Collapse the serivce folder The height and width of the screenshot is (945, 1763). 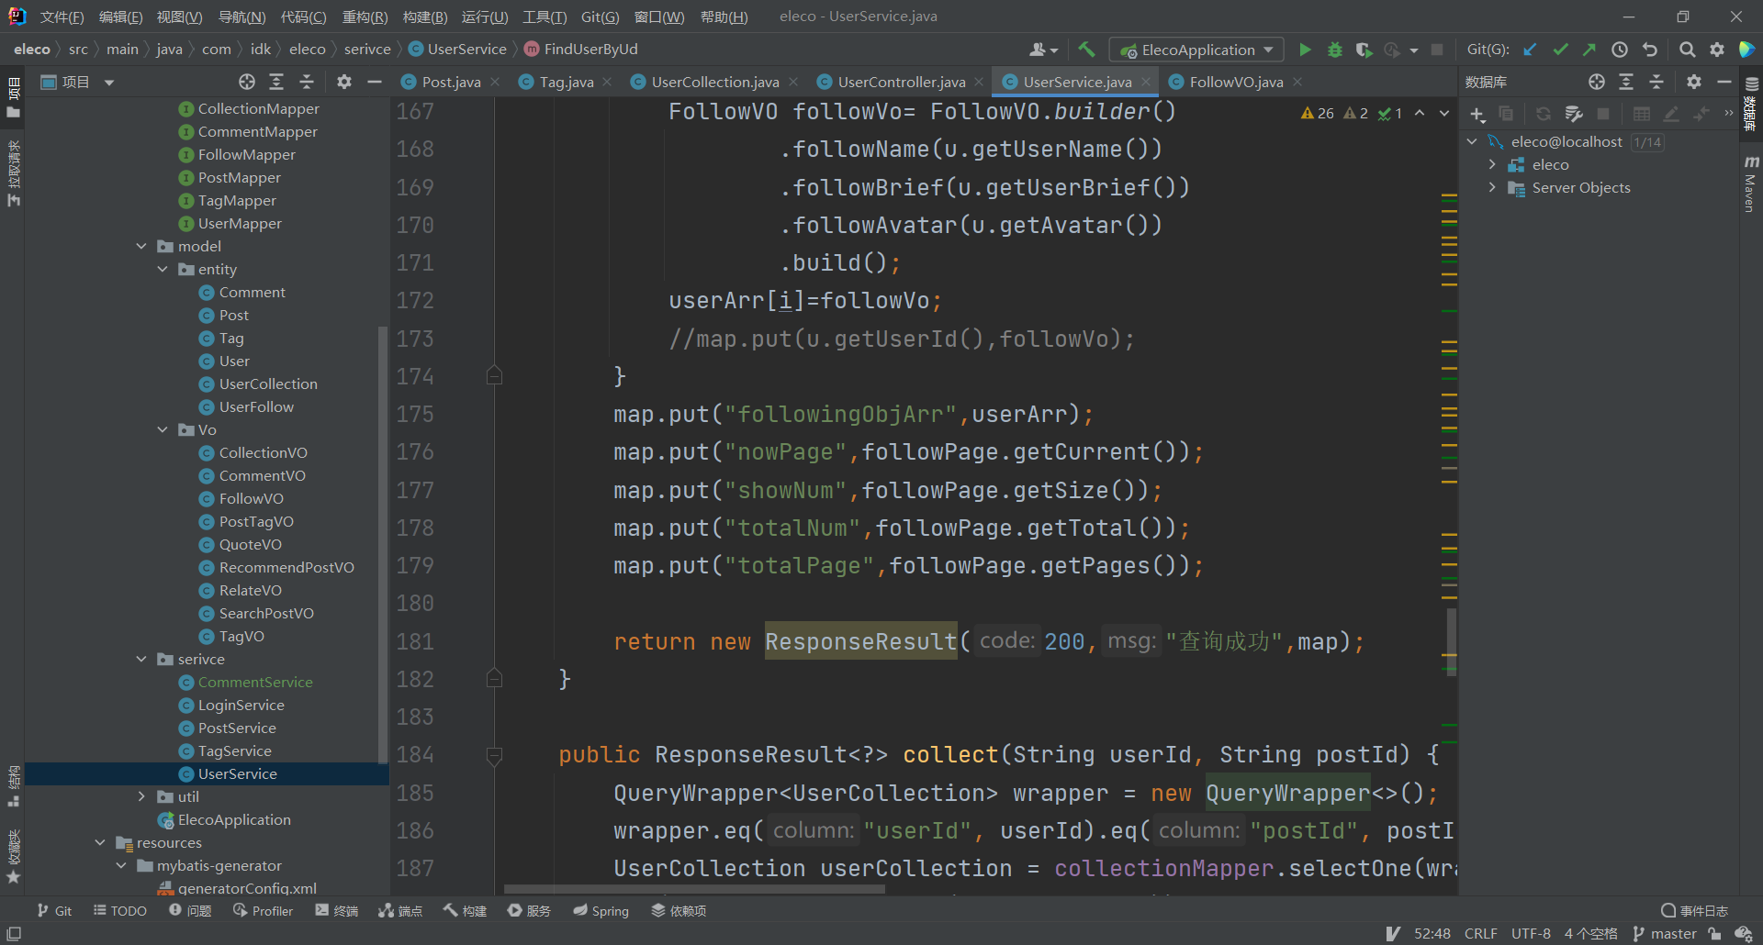point(141,659)
